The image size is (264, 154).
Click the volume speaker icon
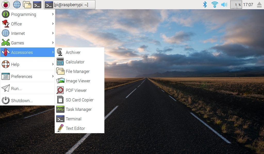224,5
